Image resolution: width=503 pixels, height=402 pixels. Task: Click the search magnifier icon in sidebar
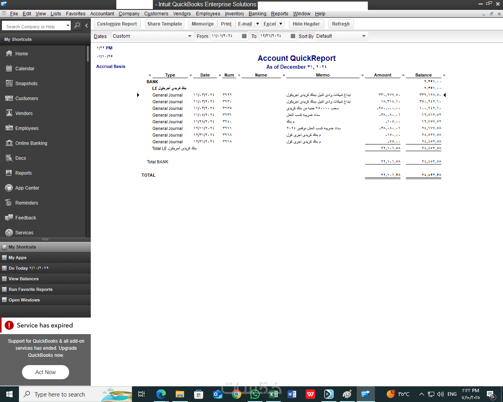click(x=77, y=26)
